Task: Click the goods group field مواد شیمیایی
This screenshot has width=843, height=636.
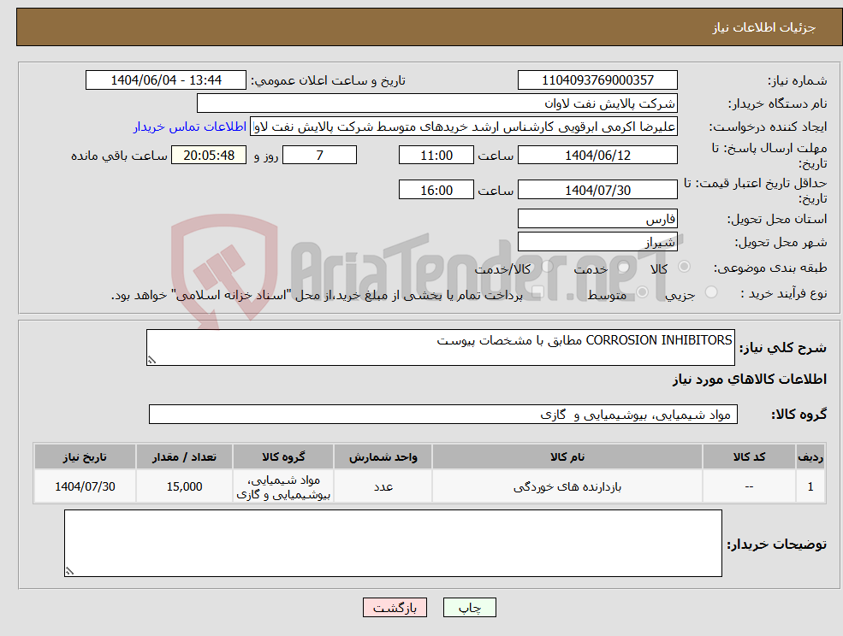Action: 436,414
